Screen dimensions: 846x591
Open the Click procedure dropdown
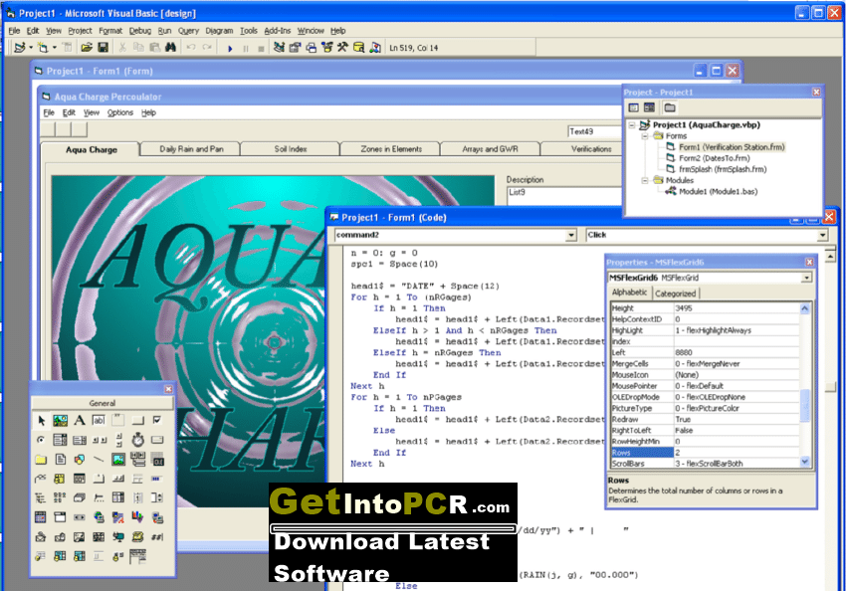click(x=822, y=235)
